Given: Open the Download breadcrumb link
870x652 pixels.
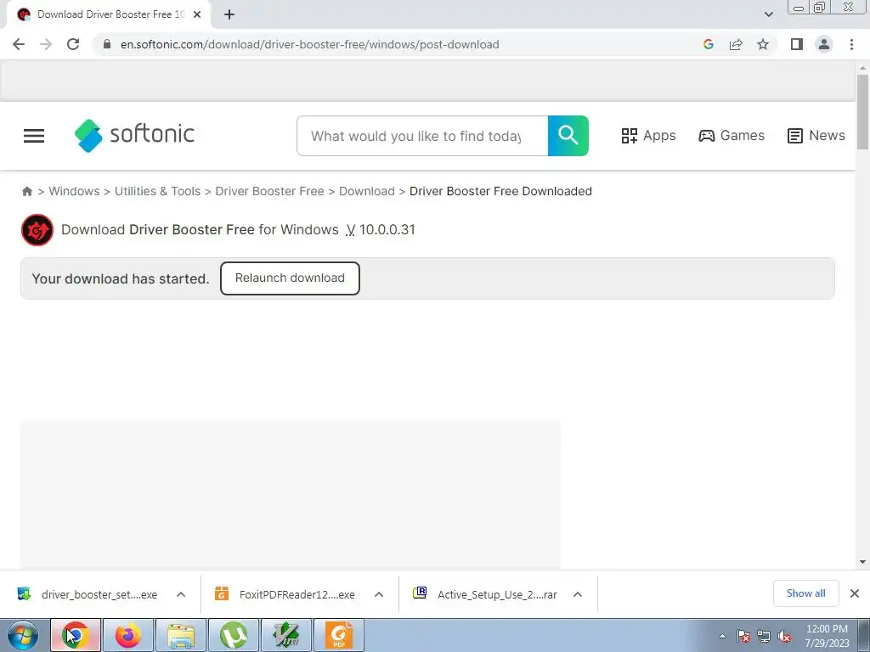Looking at the screenshot, I should click(367, 191).
